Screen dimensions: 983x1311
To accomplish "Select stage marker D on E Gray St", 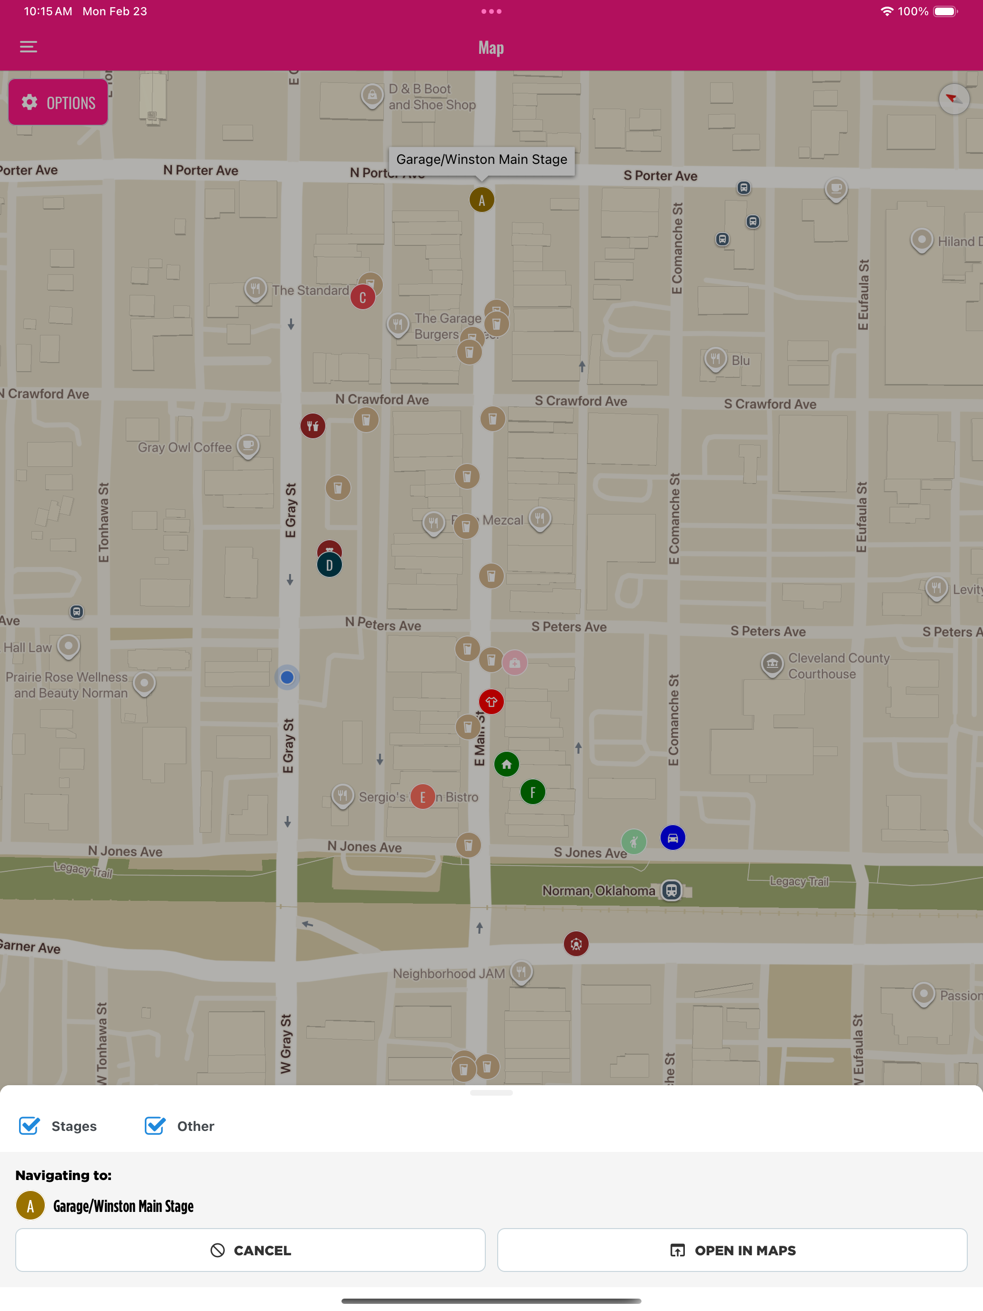I will coord(330,565).
